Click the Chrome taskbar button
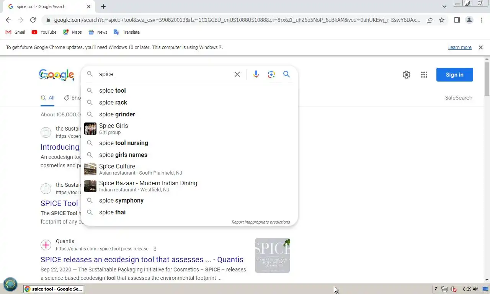Screen dimensions: 490x294 click(x=53, y=289)
